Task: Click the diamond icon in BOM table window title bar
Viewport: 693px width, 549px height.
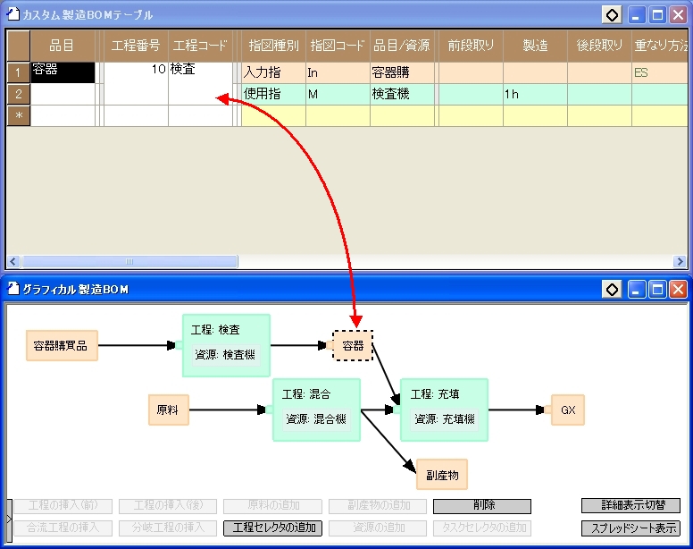Action: pyautogui.click(x=612, y=15)
